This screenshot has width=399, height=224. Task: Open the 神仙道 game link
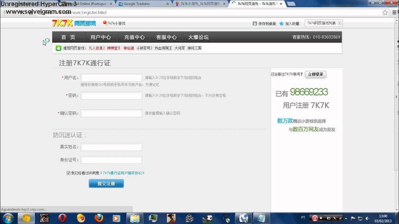[x=129, y=48]
